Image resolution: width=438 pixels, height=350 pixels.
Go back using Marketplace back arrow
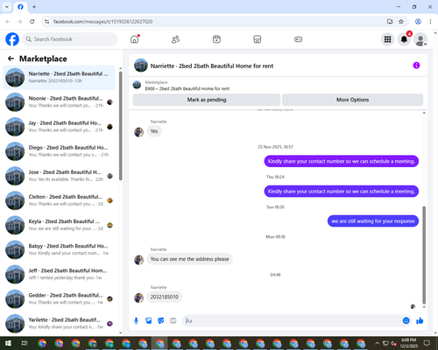click(11, 59)
